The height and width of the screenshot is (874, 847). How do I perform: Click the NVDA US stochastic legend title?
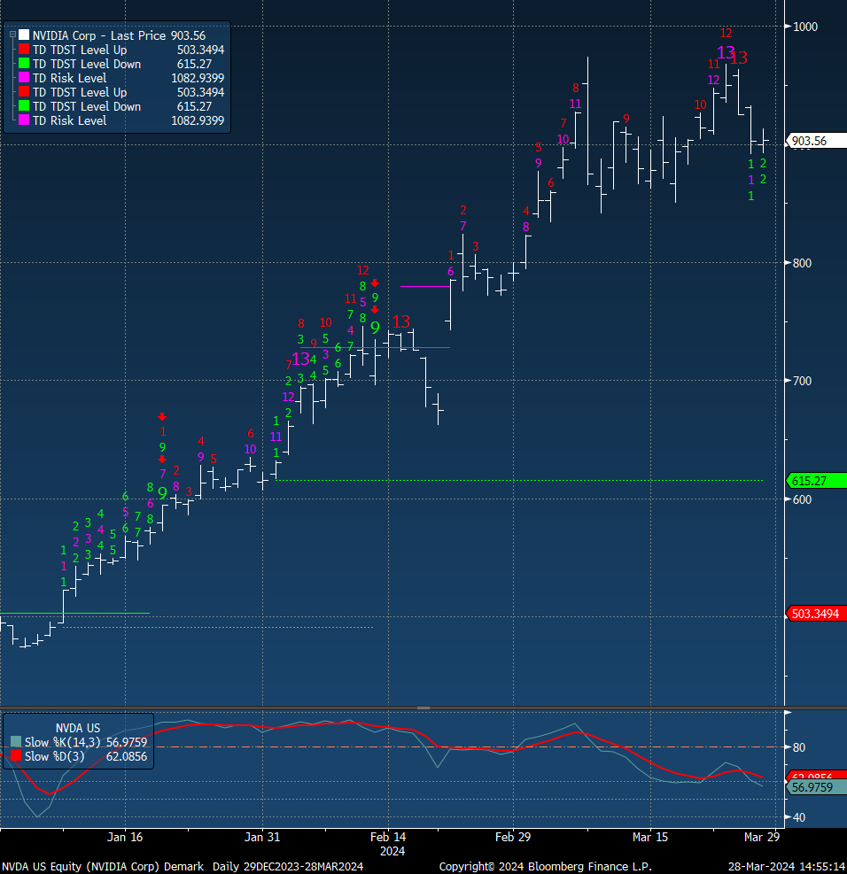pyautogui.click(x=81, y=726)
